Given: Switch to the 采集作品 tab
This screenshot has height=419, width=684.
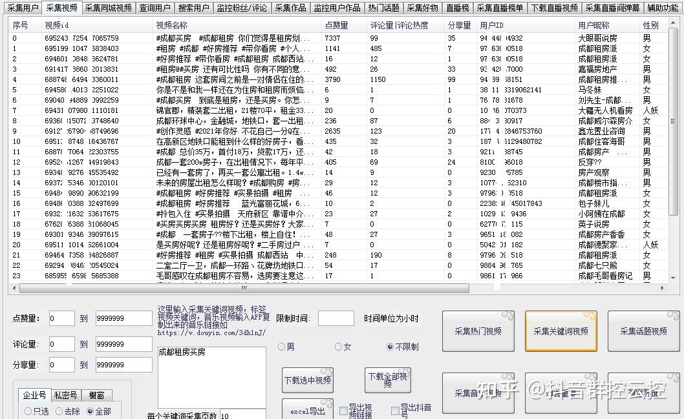Looking at the screenshot, I should (x=291, y=8).
